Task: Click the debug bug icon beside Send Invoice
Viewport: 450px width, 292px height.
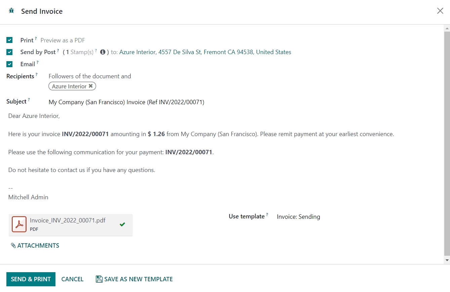Action: tap(11, 11)
